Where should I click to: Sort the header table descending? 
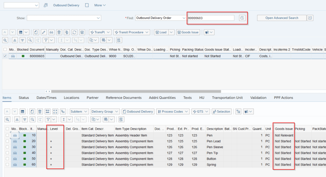click(22, 40)
